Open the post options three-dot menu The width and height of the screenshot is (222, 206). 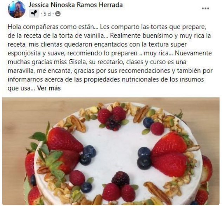(x=205, y=8)
